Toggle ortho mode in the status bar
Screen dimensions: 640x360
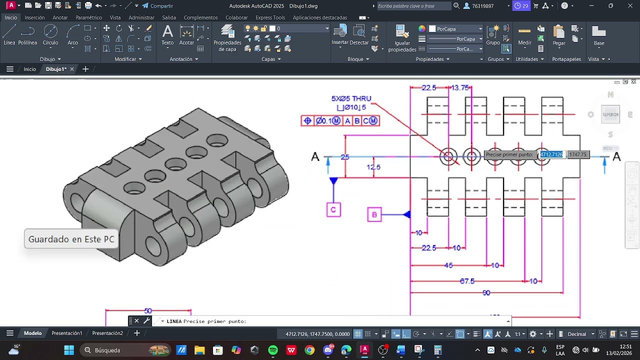[x=406, y=334]
